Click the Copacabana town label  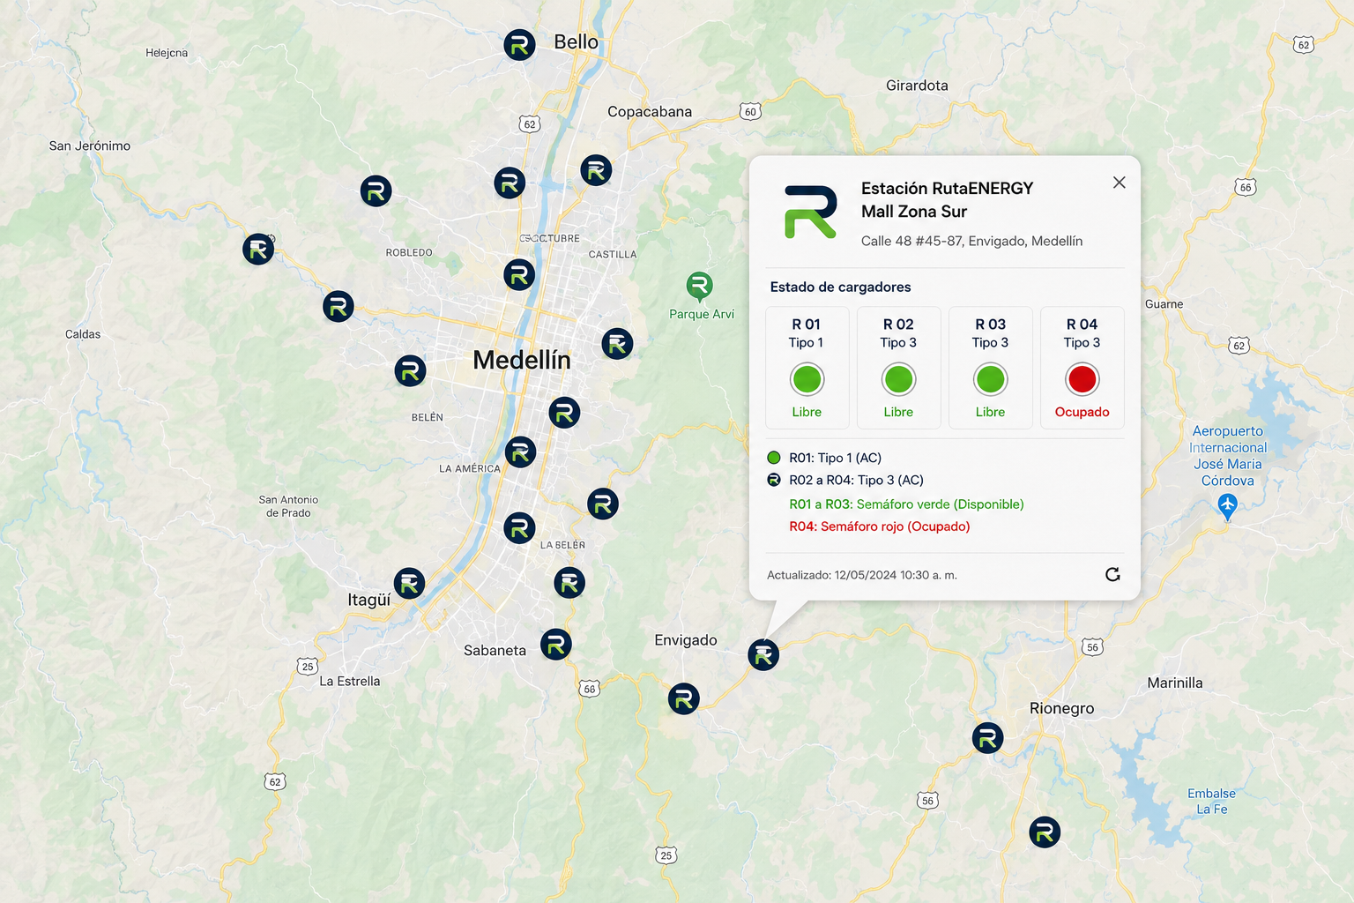[x=650, y=112]
